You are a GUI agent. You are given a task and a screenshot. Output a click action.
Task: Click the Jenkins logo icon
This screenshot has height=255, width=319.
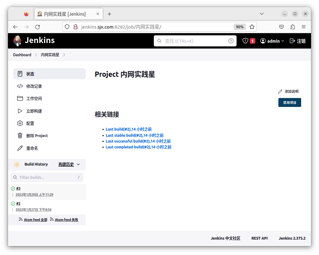coord(18,41)
